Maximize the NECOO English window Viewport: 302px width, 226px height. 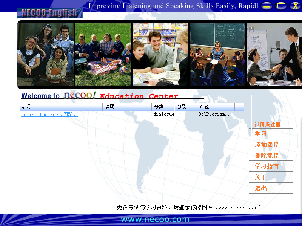[x=281, y=6]
